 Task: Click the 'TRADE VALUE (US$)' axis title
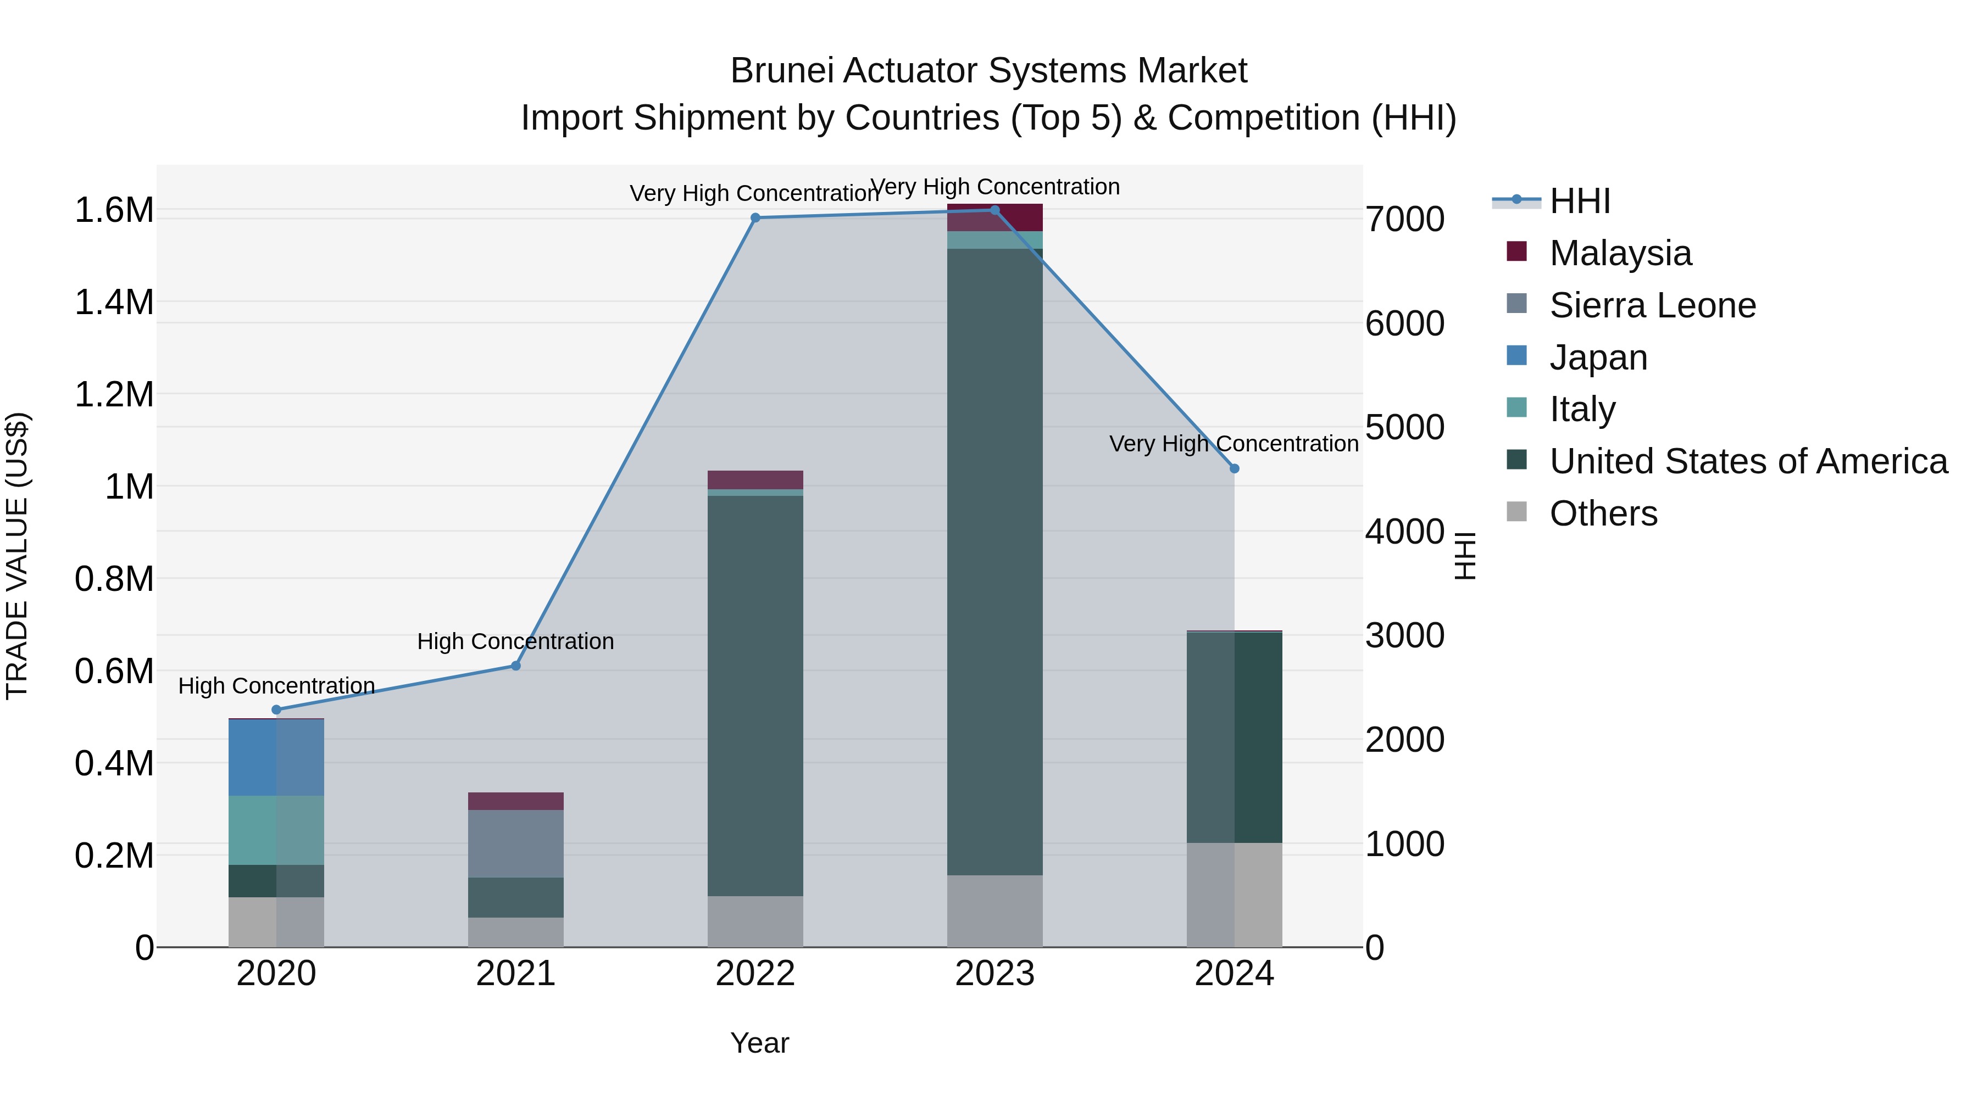coord(18,556)
